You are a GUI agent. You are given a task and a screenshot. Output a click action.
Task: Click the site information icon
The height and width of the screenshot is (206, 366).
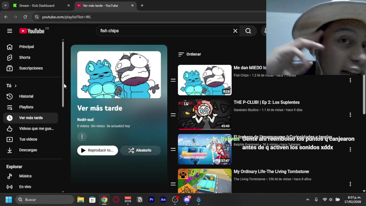click(37, 17)
